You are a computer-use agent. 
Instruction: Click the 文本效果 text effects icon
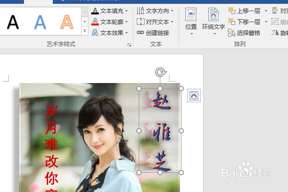95,33
